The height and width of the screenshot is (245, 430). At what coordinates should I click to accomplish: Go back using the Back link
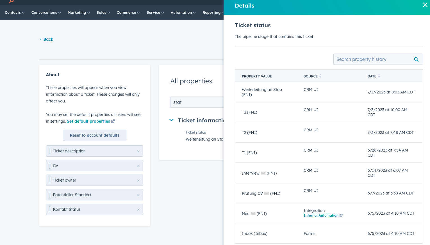pos(48,39)
